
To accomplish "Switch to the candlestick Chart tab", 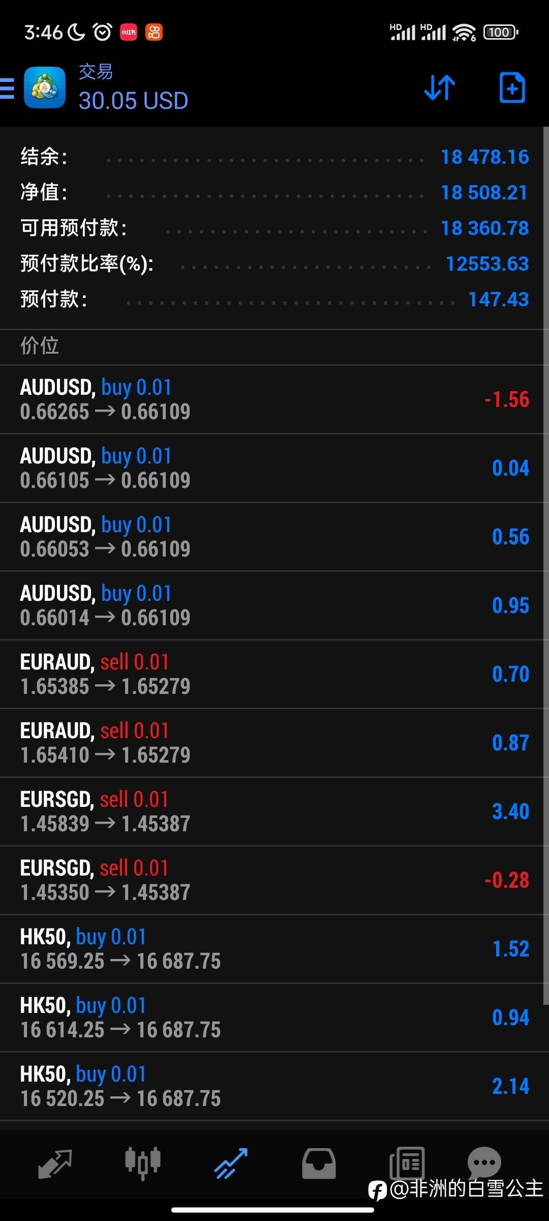I will (143, 1163).
